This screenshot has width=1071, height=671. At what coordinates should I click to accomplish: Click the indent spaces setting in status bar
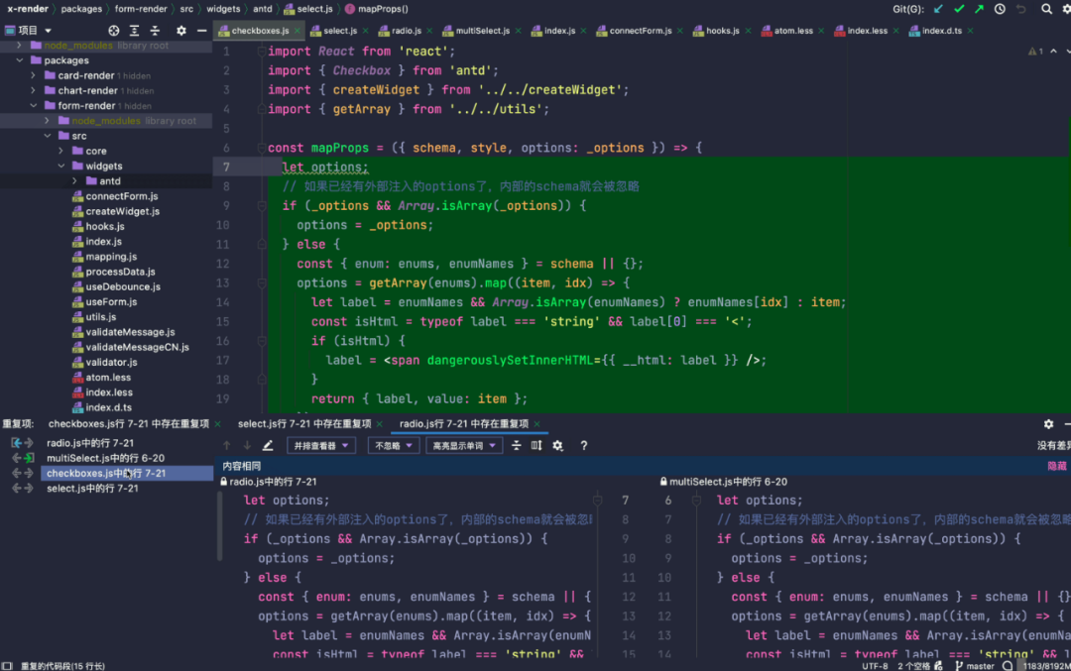[913, 665]
